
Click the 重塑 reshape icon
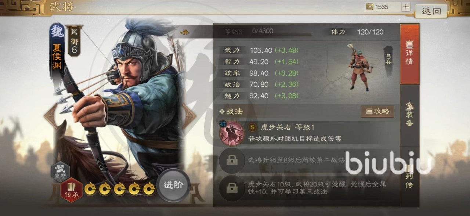pos(60,172)
